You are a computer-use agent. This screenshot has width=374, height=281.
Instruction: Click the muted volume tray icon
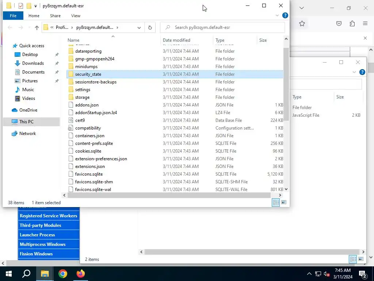point(327,274)
